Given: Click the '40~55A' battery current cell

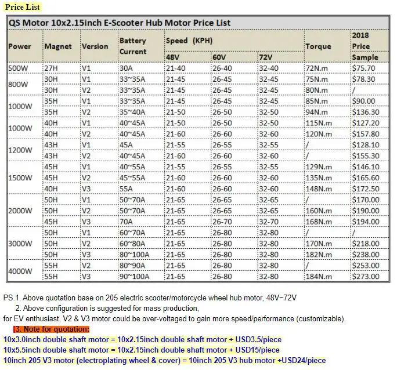Looking at the screenshot, I should pyautogui.click(x=132, y=167).
